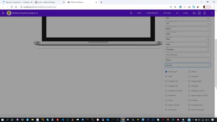The width and height of the screenshot is (217, 122).
Task: Open the Logo Border Color dropdown showing Black
Action: (188, 29)
